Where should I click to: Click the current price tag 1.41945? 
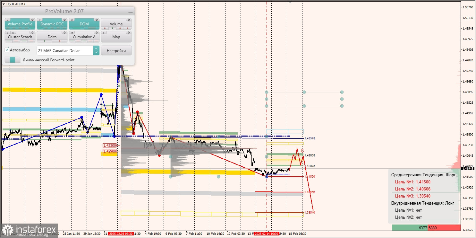pyautogui.click(x=468, y=168)
